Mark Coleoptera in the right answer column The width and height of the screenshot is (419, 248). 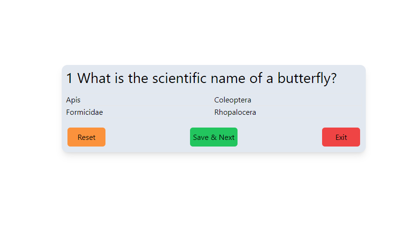click(232, 100)
